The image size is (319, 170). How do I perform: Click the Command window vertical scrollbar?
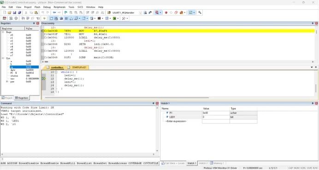coord(157,129)
